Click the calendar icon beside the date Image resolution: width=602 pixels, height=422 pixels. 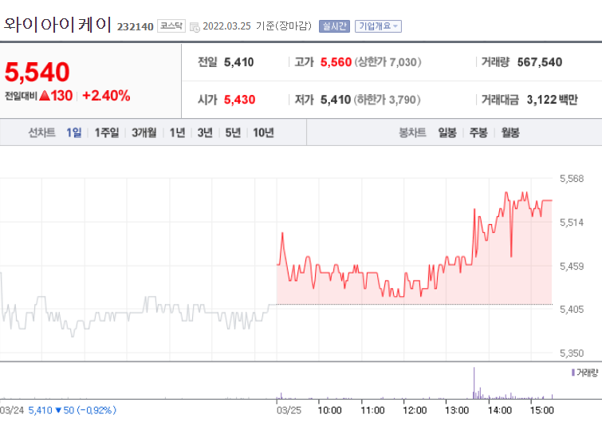point(195,27)
